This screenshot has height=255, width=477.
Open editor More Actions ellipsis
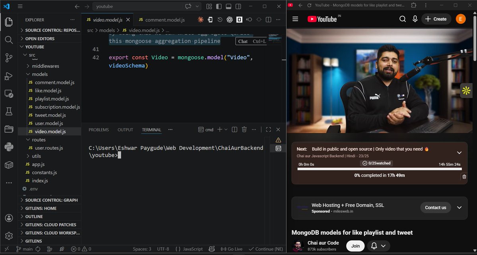pyautogui.click(x=278, y=19)
